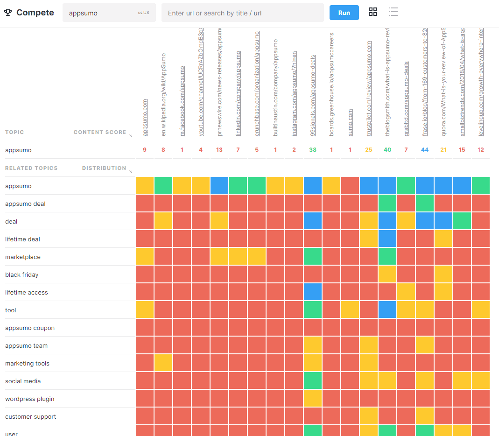Open the linkedin.com/company/appsumo link
Screen dimensions: 499x436
click(x=239, y=93)
